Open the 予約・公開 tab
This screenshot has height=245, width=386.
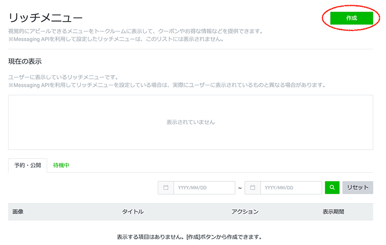point(28,165)
